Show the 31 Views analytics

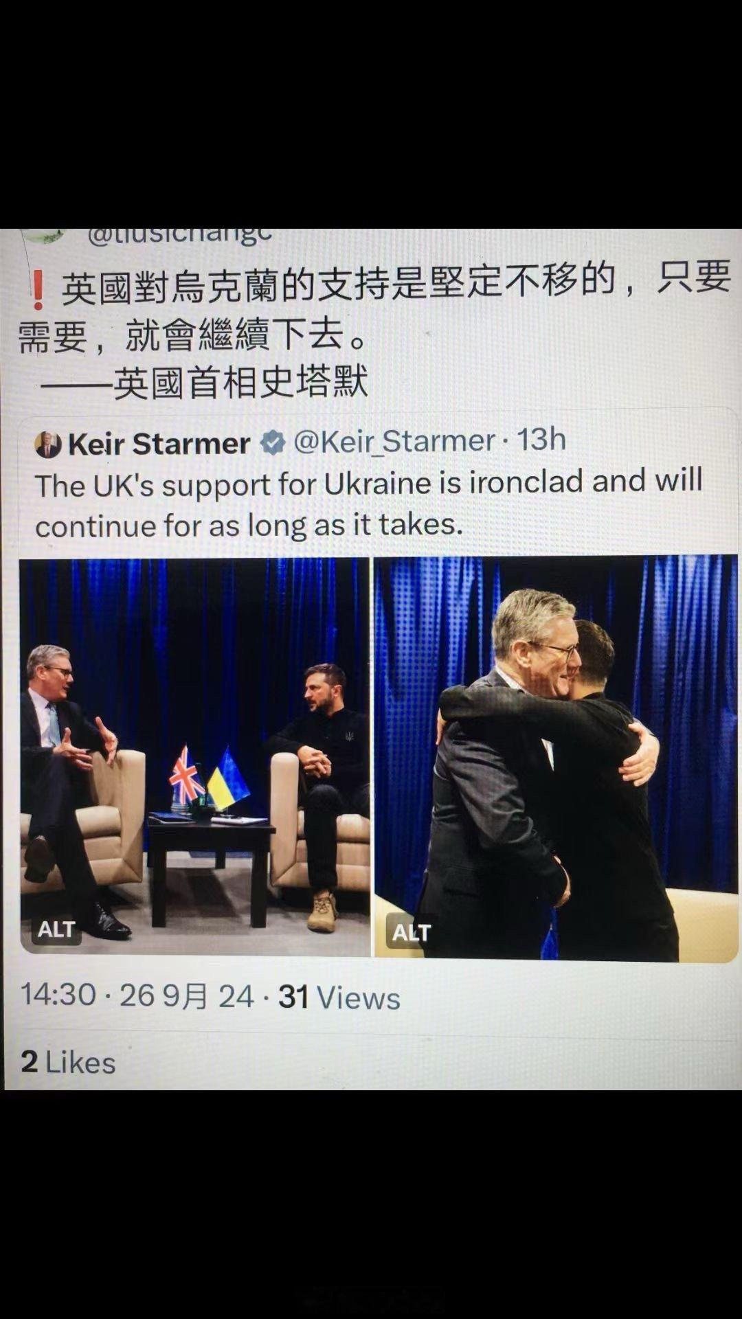[x=339, y=997]
